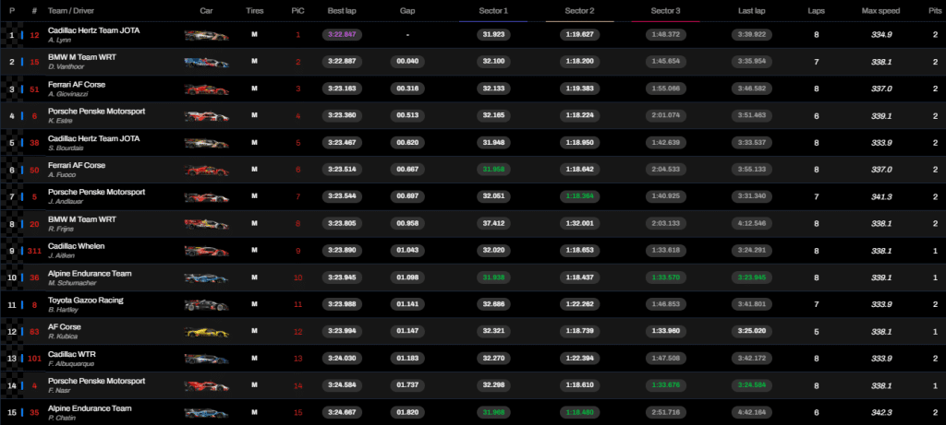
Task: Click team name Cadillac WTR
Action: coord(72,354)
